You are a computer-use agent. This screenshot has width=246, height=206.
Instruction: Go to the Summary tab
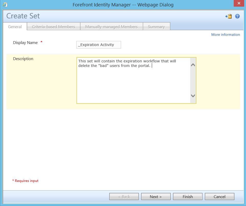point(156,27)
